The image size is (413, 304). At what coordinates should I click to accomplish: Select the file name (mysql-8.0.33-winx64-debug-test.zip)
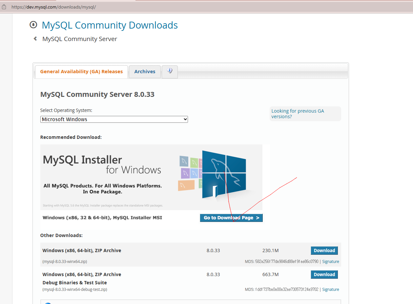click(x=75, y=290)
